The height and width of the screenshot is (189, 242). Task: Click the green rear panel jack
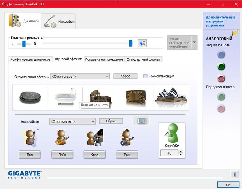[x=221, y=67]
